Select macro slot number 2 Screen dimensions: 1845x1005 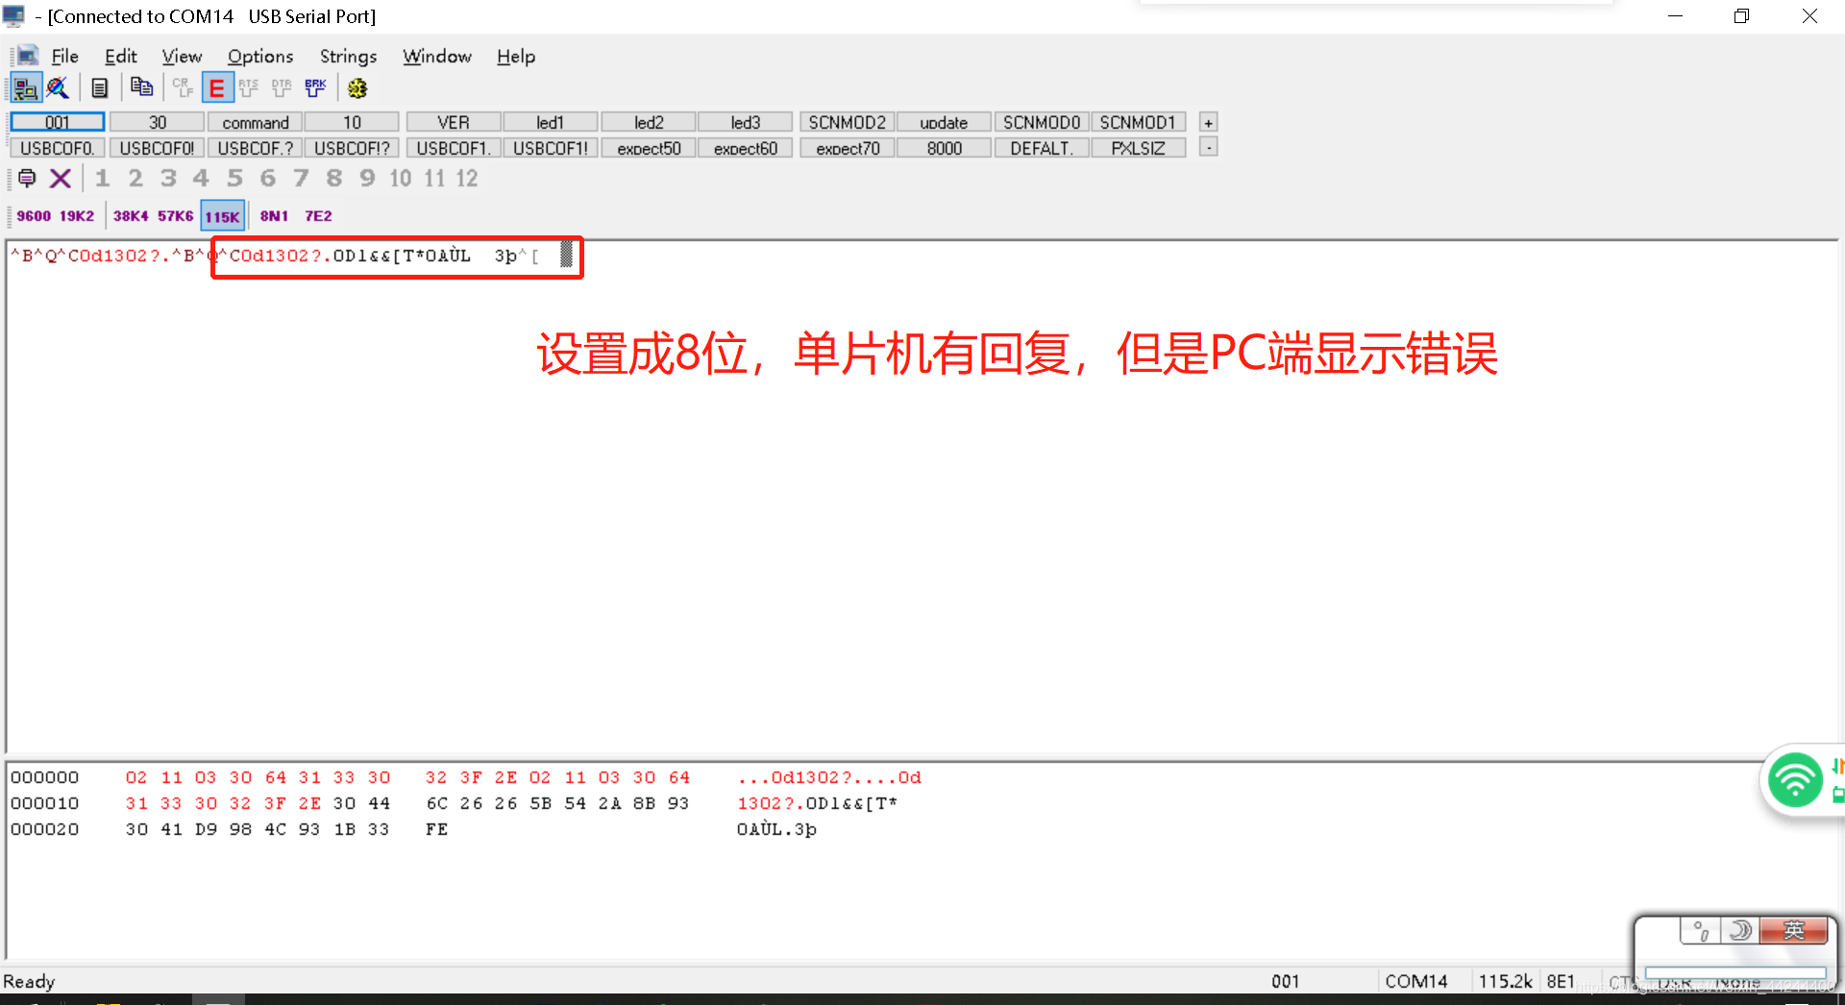coord(135,178)
